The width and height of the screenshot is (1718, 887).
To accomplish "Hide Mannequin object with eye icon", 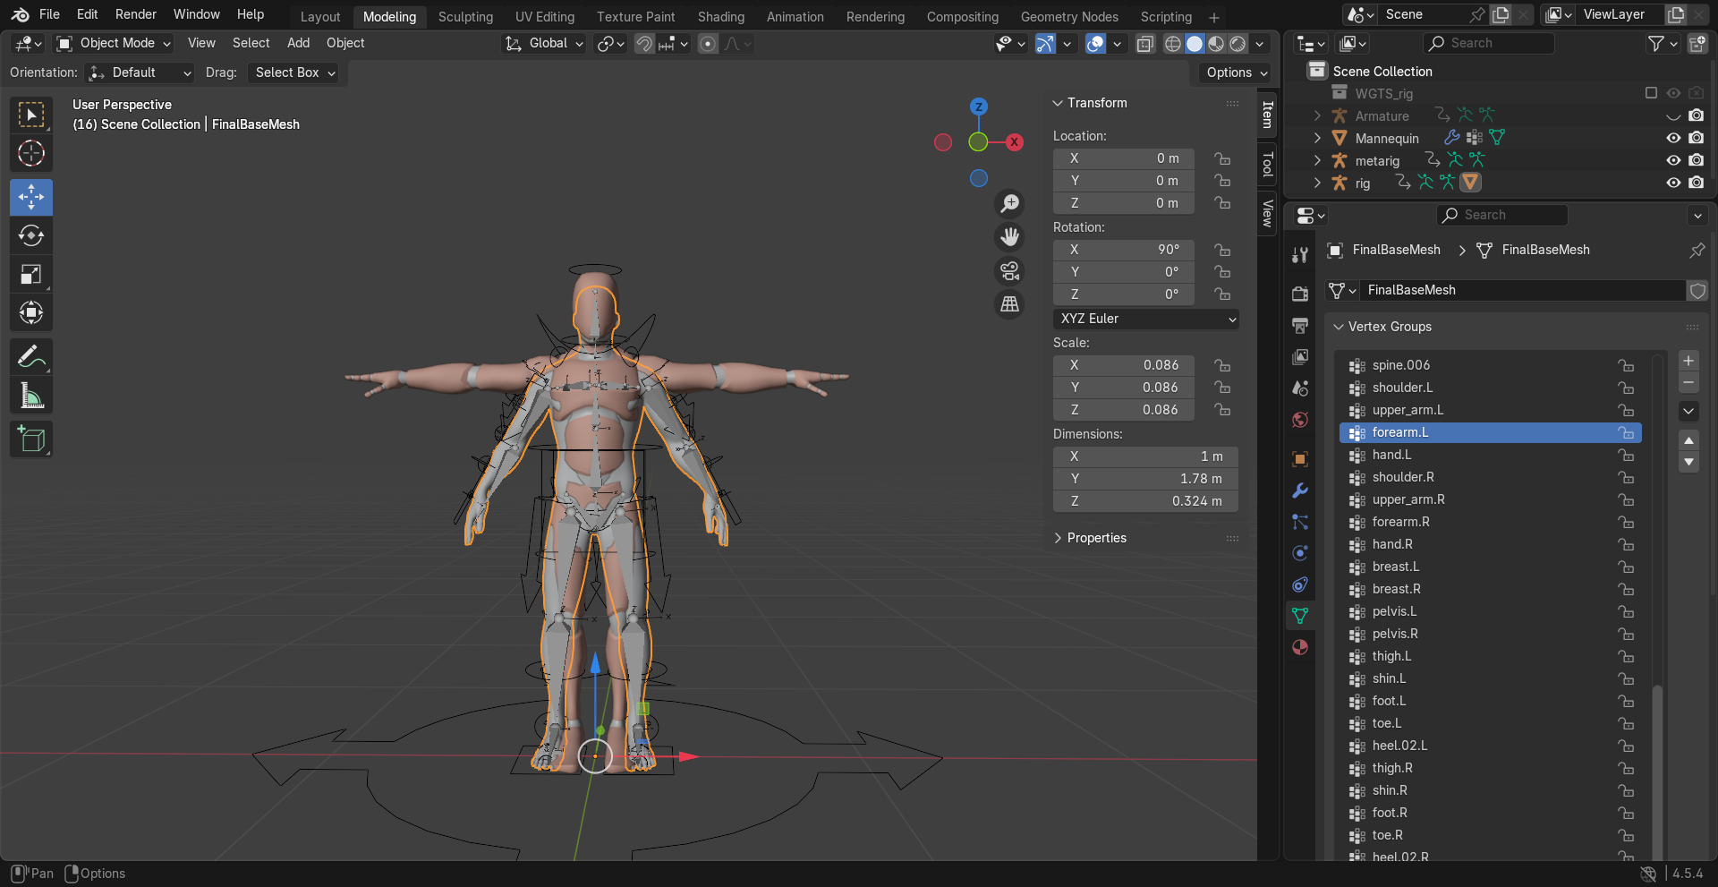I will 1673,138.
